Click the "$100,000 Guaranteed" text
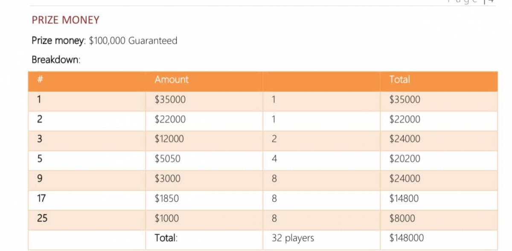Screen dimensions: 512x251 [133, 41]
